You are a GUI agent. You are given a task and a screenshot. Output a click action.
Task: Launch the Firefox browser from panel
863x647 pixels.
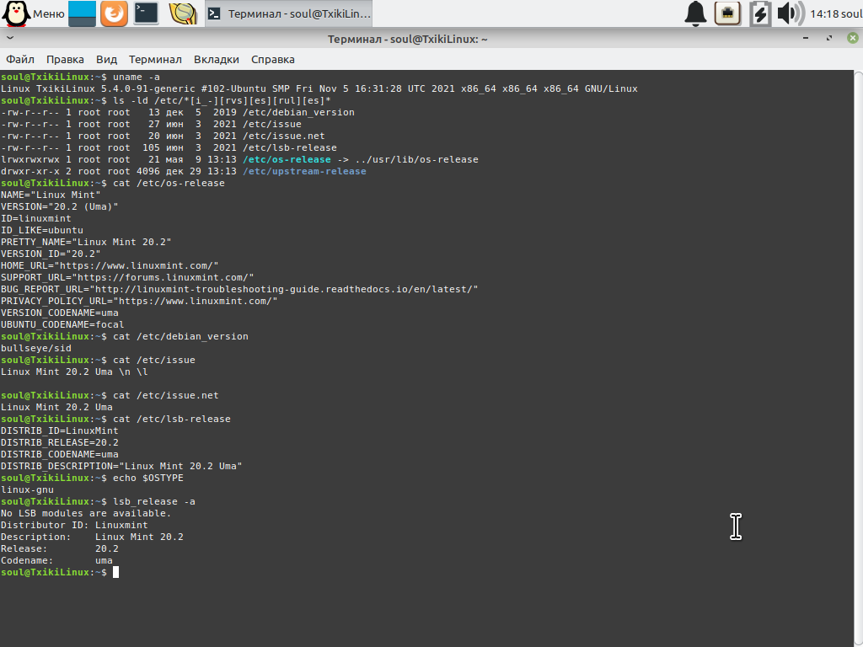114,13
